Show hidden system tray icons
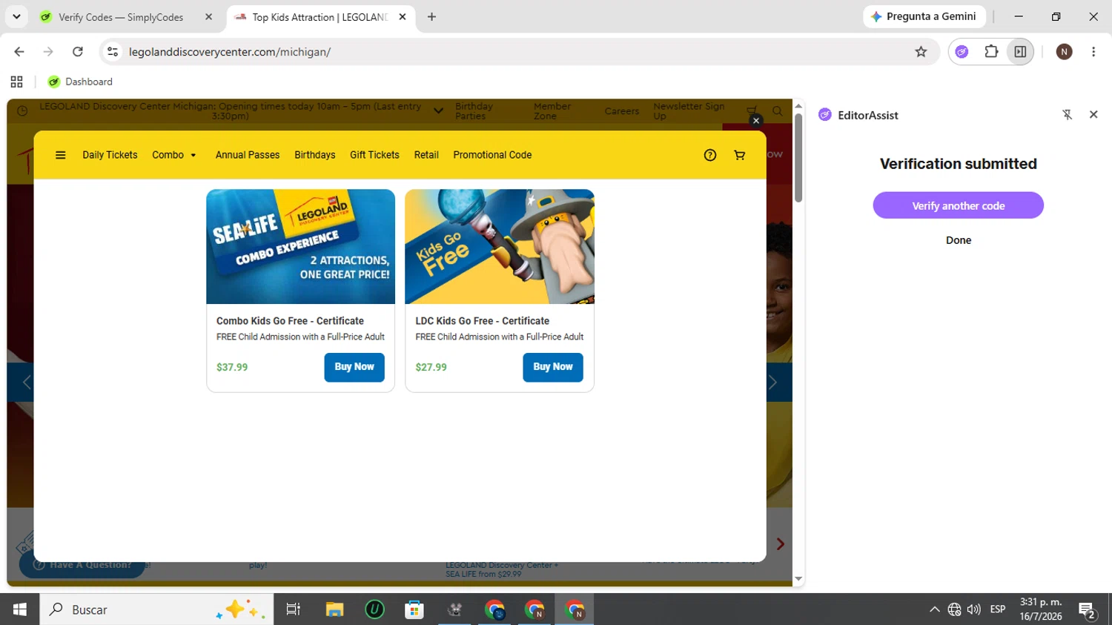1112x625 pixels. click(x=934, y=609)
